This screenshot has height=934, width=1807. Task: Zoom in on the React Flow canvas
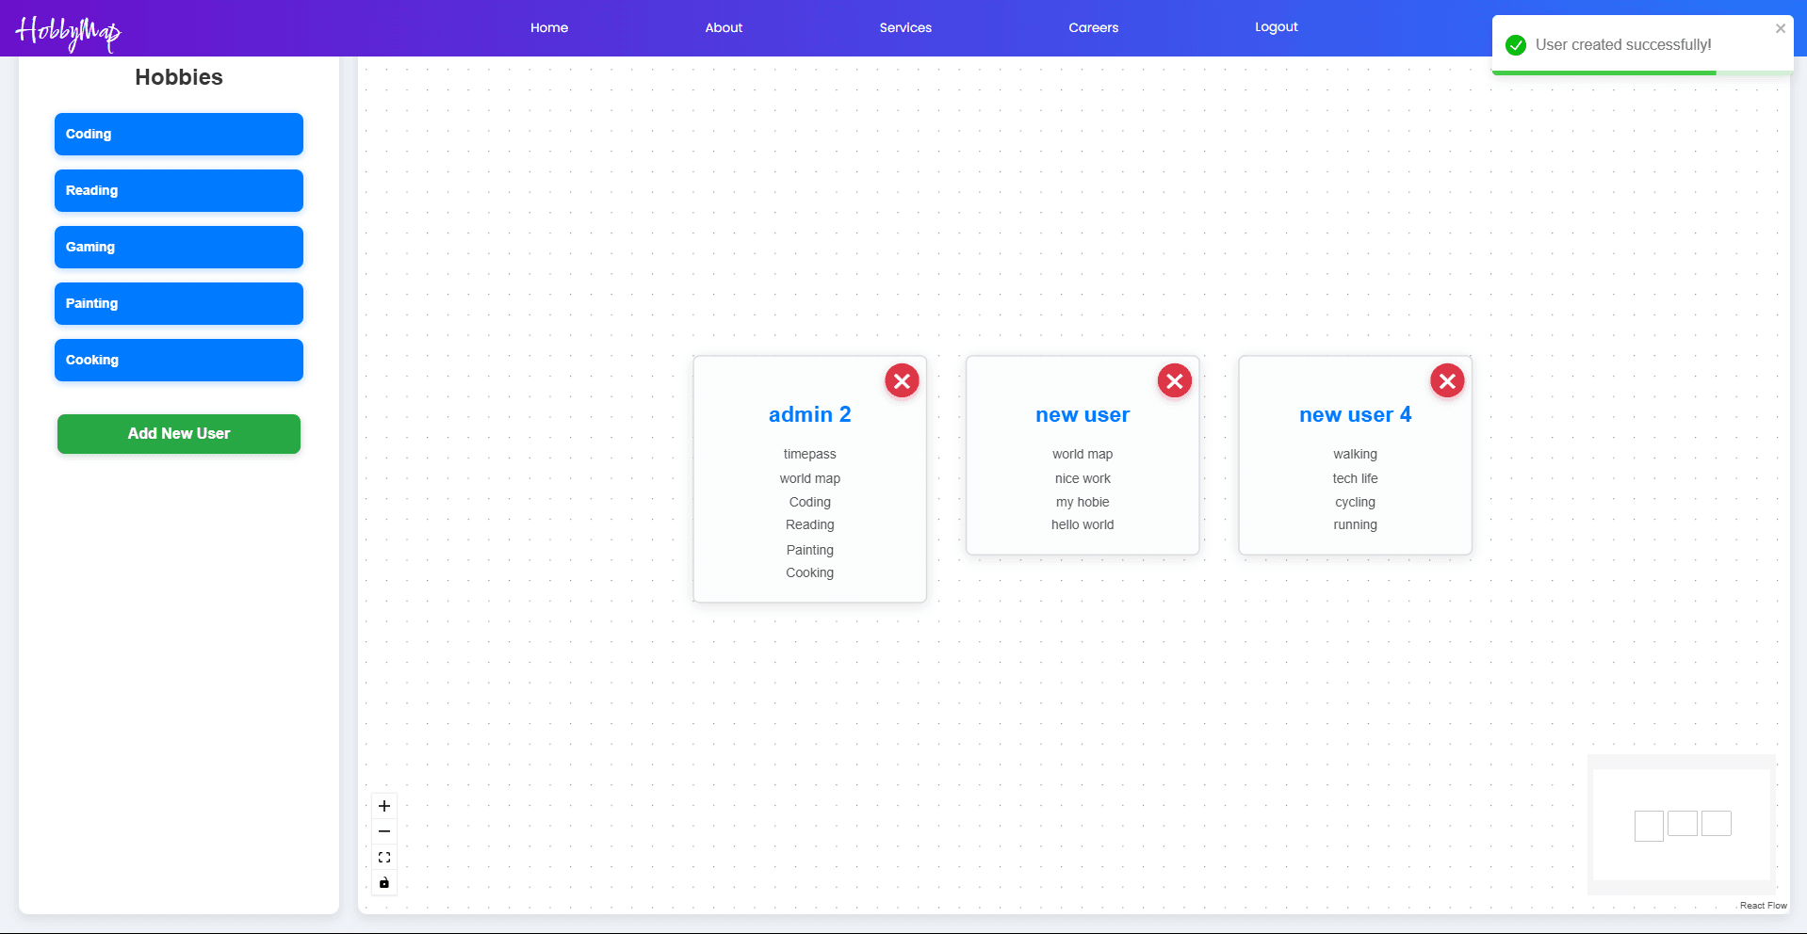click(x=384, y=806)
